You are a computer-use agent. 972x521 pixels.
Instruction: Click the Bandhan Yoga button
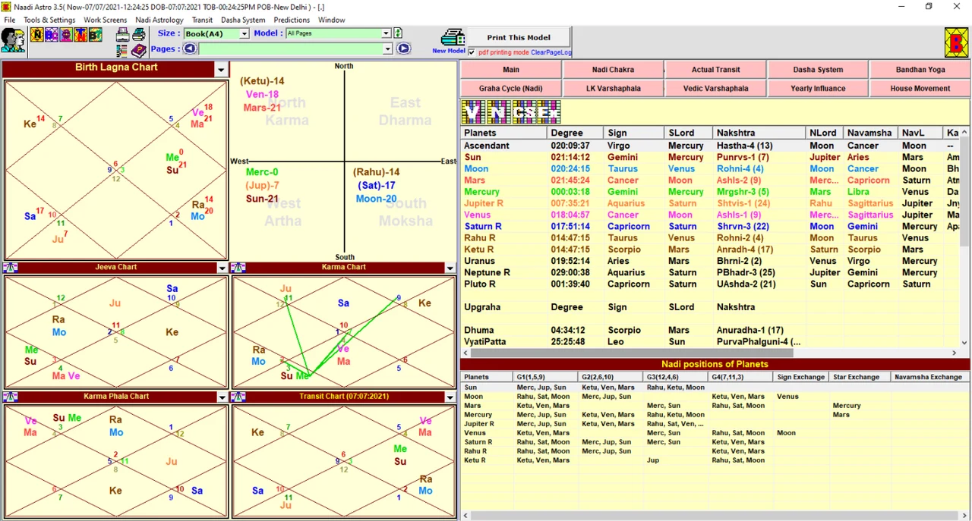tap(920, 69)
